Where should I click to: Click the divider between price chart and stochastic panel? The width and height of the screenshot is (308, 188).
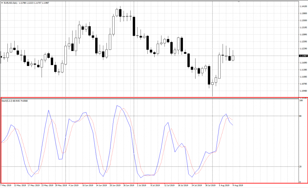149,97
